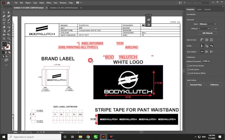This screenshot has height=140, width=225.
Task: Click the Stroke swatch with red slash
Action: point(8,47)
